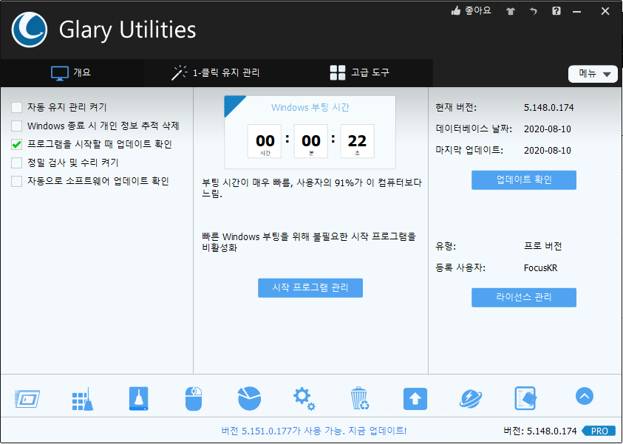The width and height of the screenshot is (623, 444).
Task: Uncheck 프로그램을 시작할 때 업데이트 확인
Action: click(x=17, y=144)
